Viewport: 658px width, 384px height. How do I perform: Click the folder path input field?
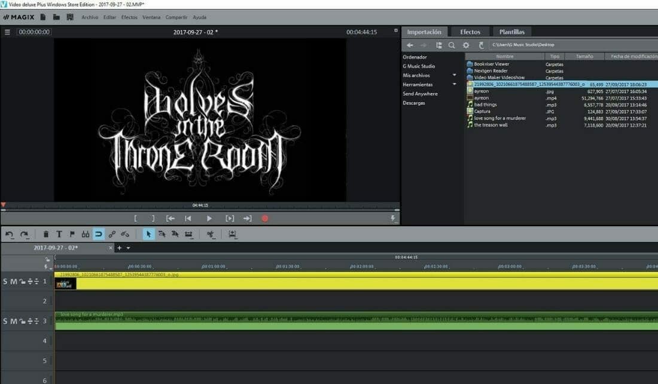[573, 45]
